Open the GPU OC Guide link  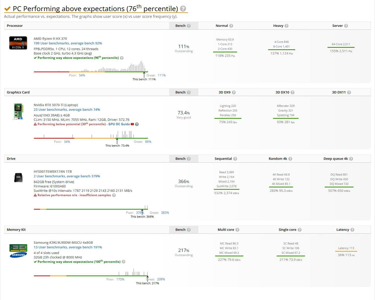pos(119,124)
